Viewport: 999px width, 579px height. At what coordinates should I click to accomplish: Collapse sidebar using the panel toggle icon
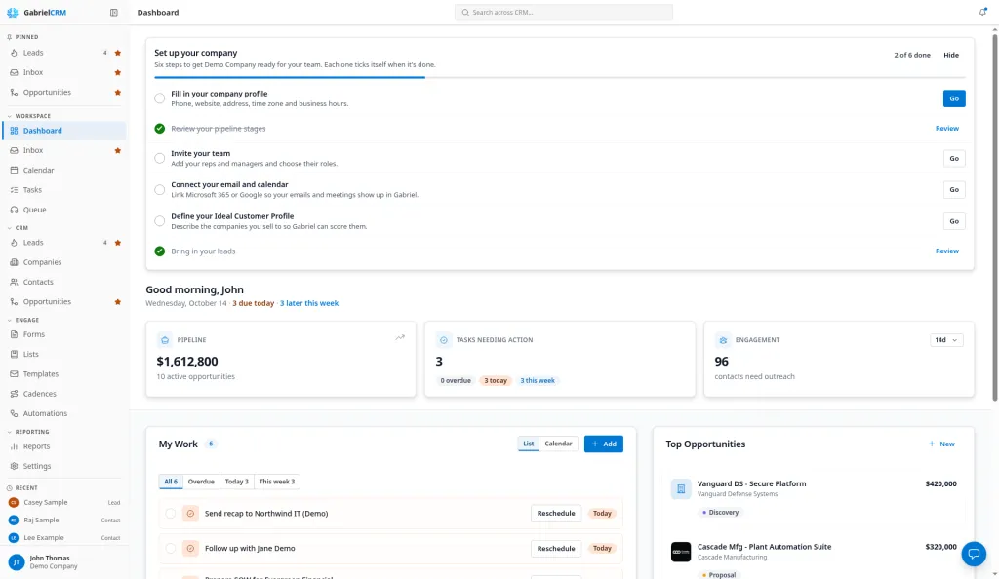[114, 12]
